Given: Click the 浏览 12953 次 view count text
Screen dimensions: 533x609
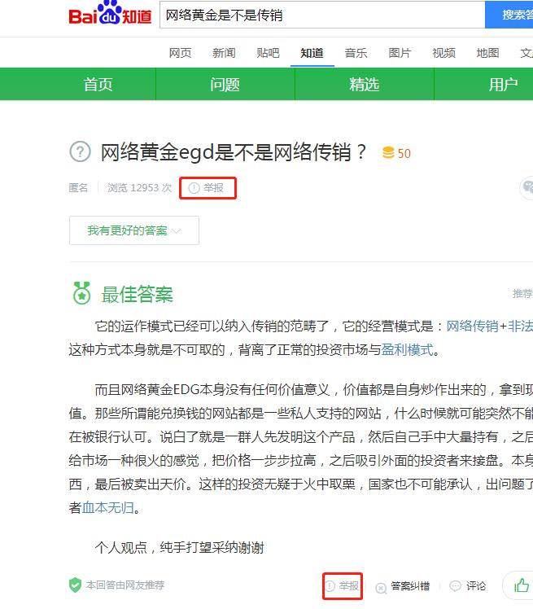Looking at the screenshot, I should pyautogui.click(x=140, y=188).
